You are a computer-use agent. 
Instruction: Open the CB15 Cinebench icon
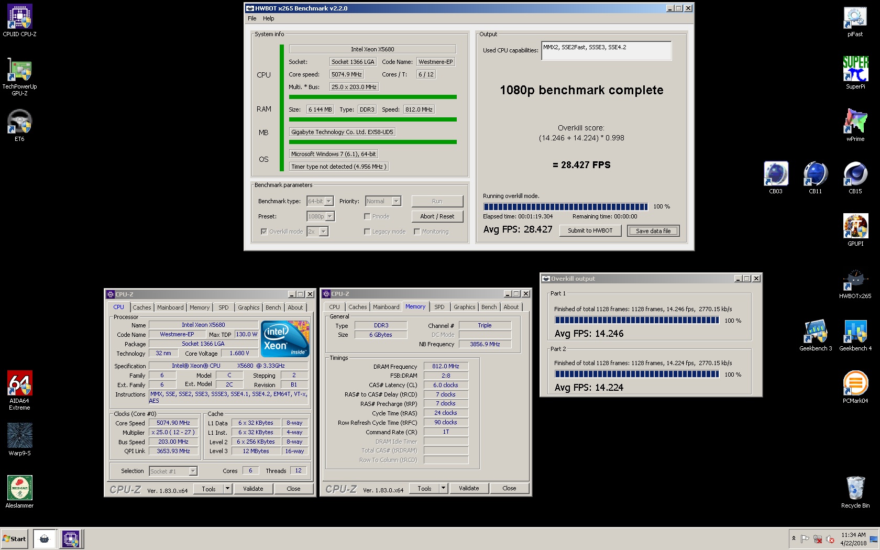[855, 178]
